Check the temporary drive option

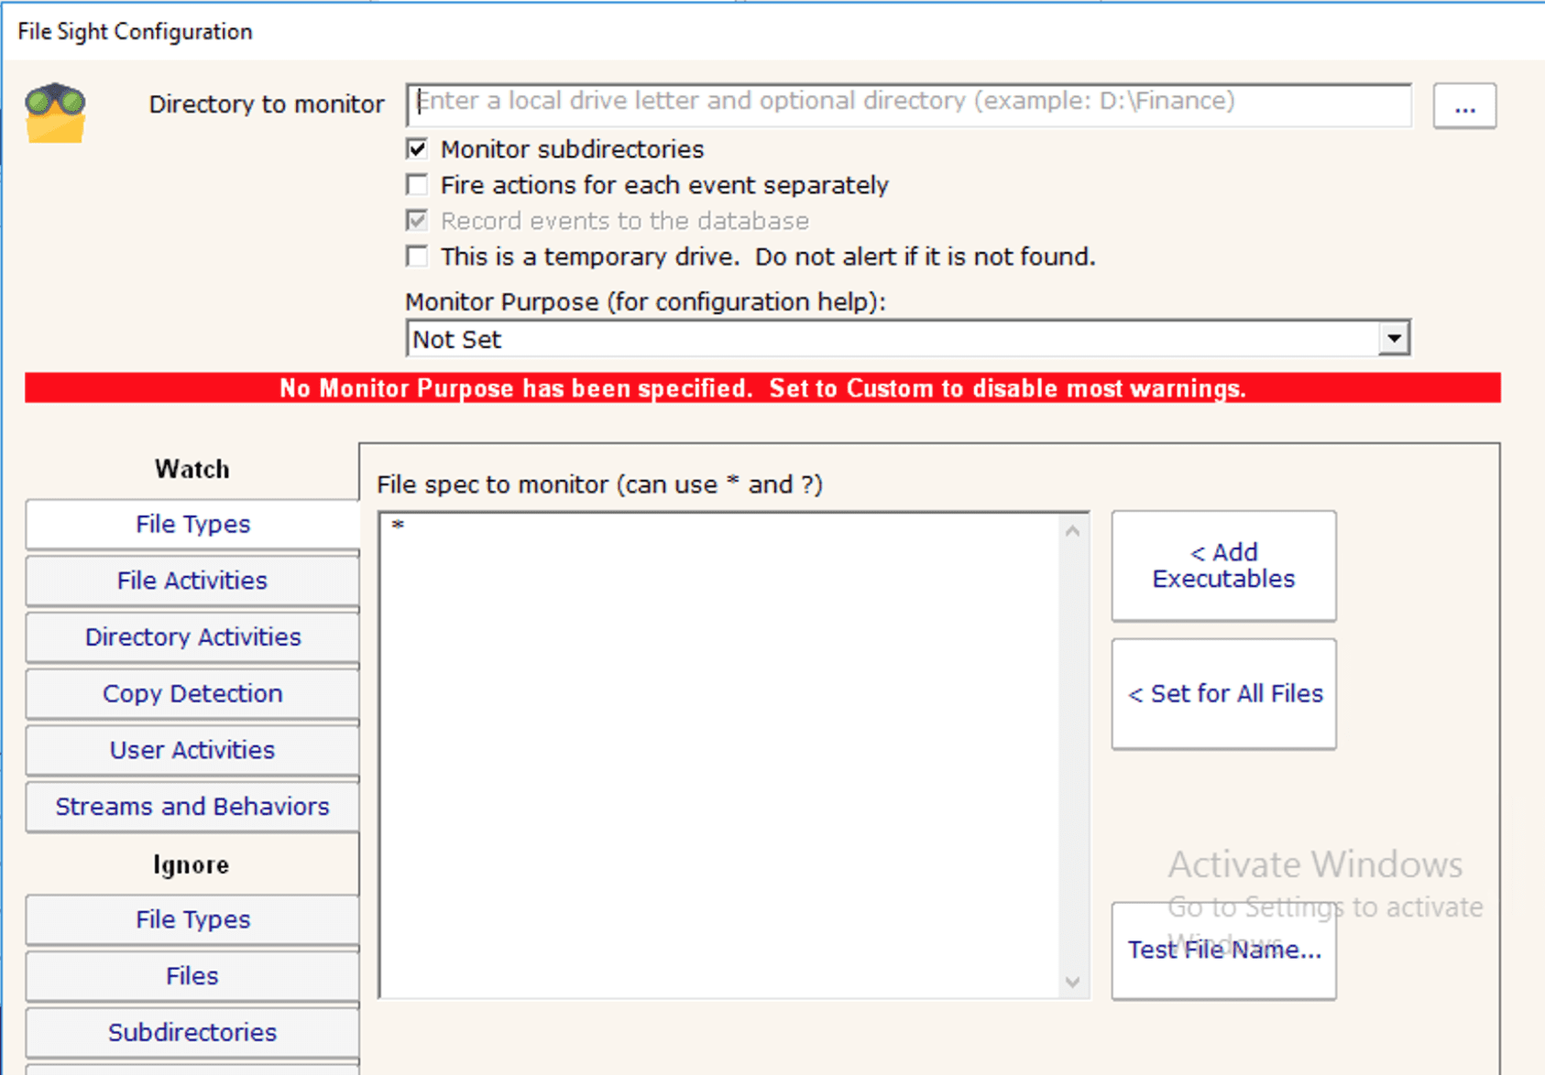tap(418, 256)
